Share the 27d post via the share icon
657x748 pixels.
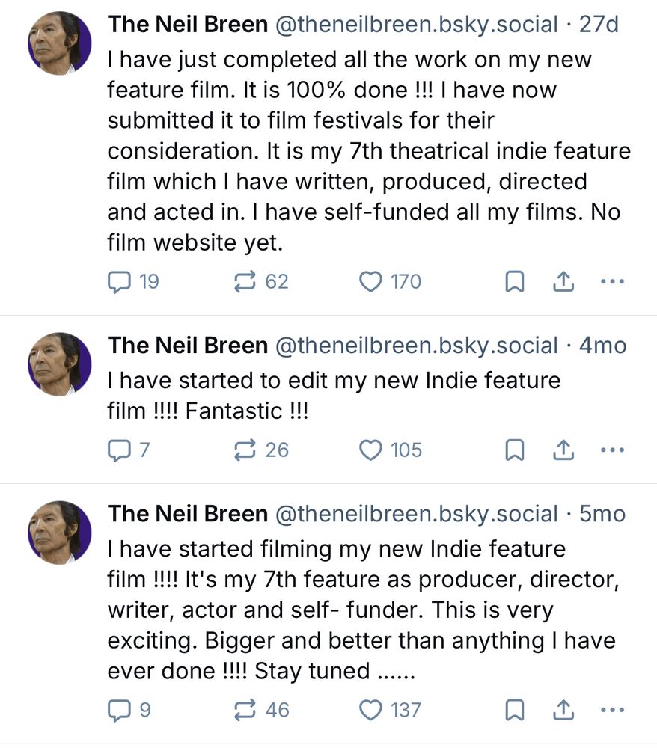[563, 281]
